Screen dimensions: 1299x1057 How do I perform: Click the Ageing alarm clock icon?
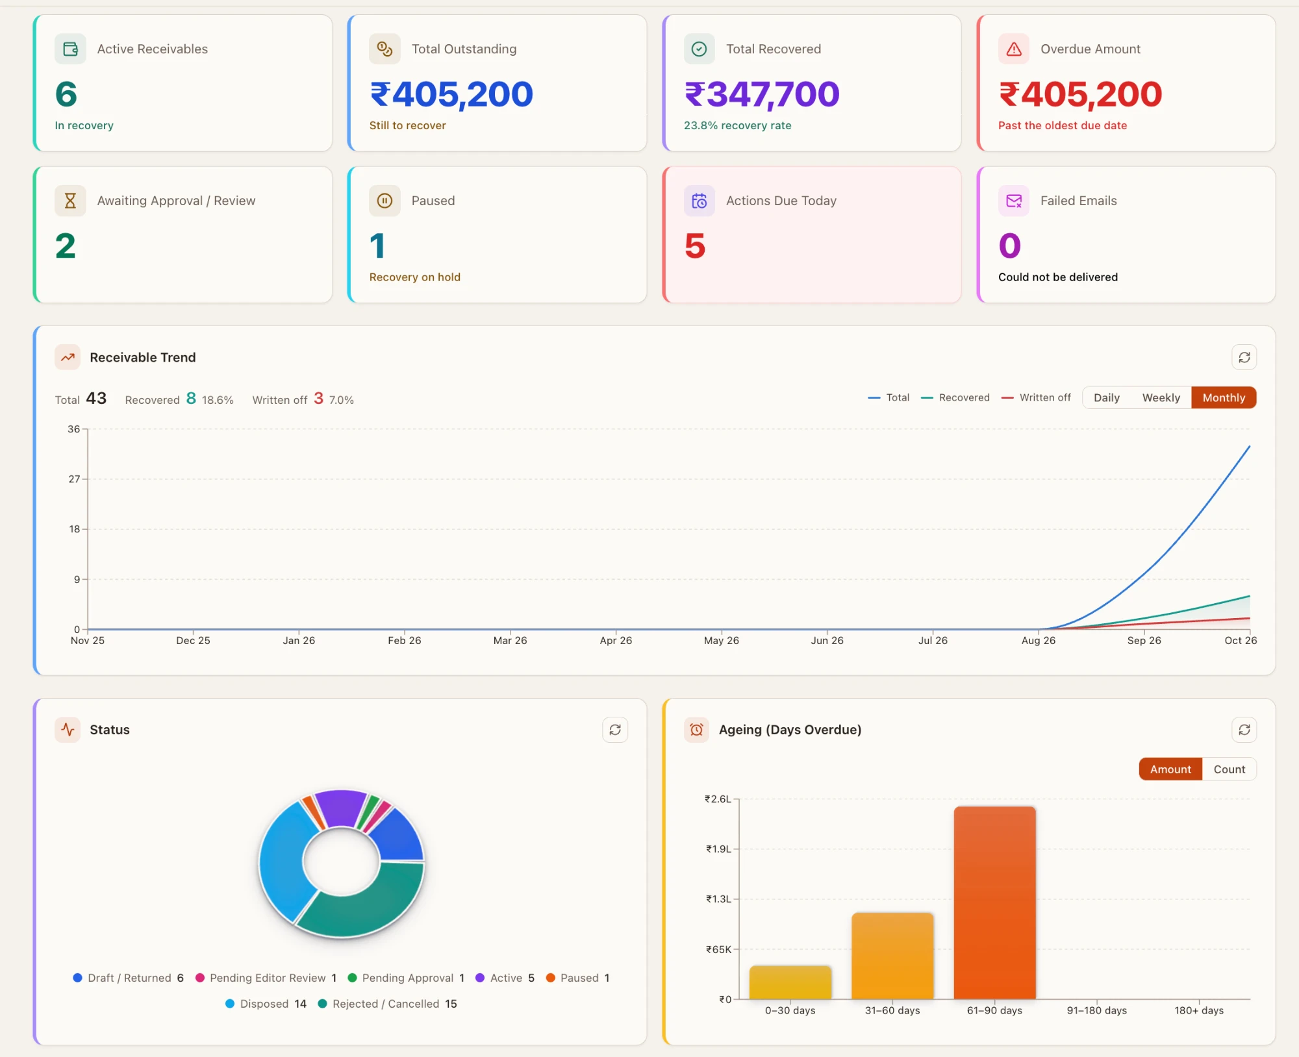[x=696, y=730]
